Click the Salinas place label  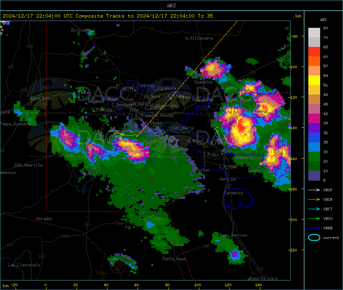tap(66, 155)
